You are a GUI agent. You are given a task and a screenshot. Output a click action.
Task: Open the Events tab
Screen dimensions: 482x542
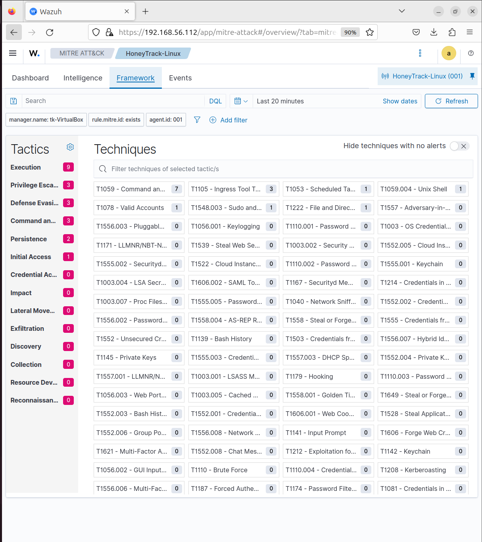tap(181, 78)
